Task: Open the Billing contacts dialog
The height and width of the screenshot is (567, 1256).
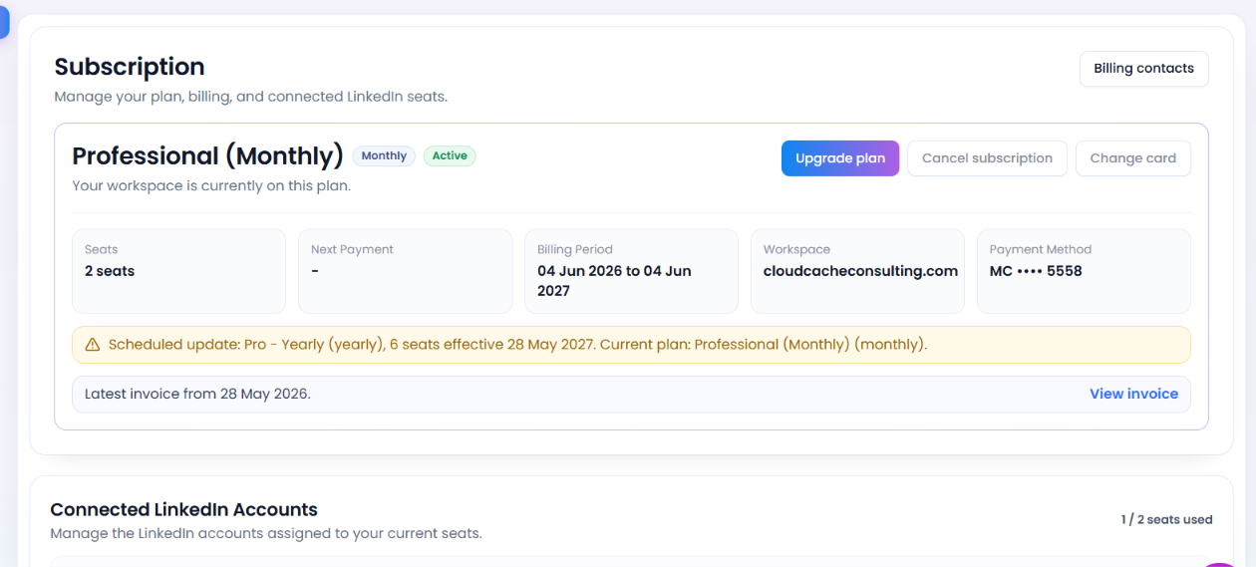Action: [1143, 69]
